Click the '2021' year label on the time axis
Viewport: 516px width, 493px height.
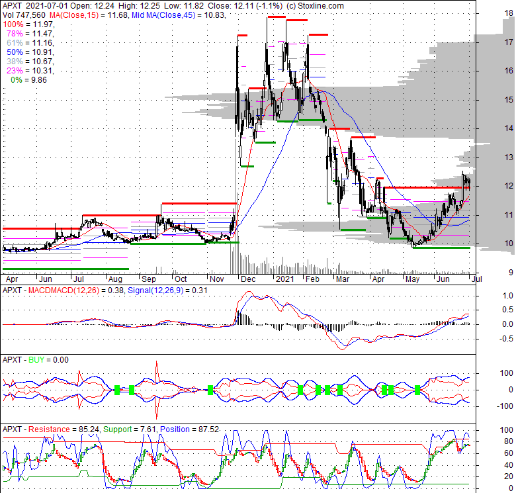tap(284, 279)
